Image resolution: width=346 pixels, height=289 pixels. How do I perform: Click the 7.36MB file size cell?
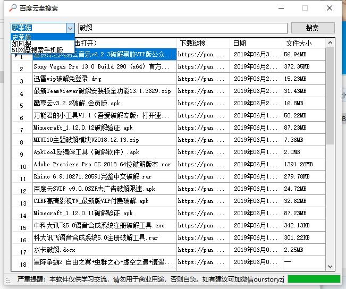click(x=305, y=140)
